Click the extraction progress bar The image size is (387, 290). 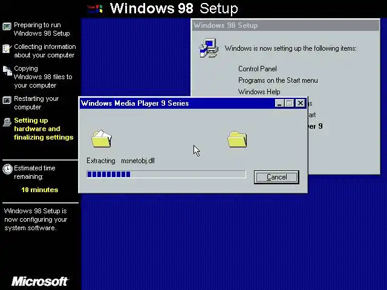166,175
